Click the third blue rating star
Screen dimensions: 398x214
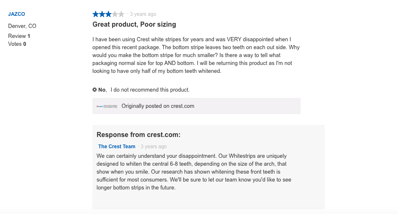pos(108,14)
